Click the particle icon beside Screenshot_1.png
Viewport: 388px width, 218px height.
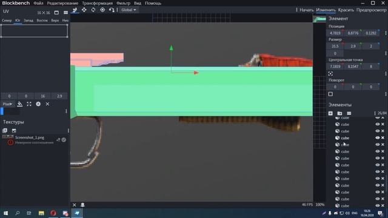click(x=58, y=140)
